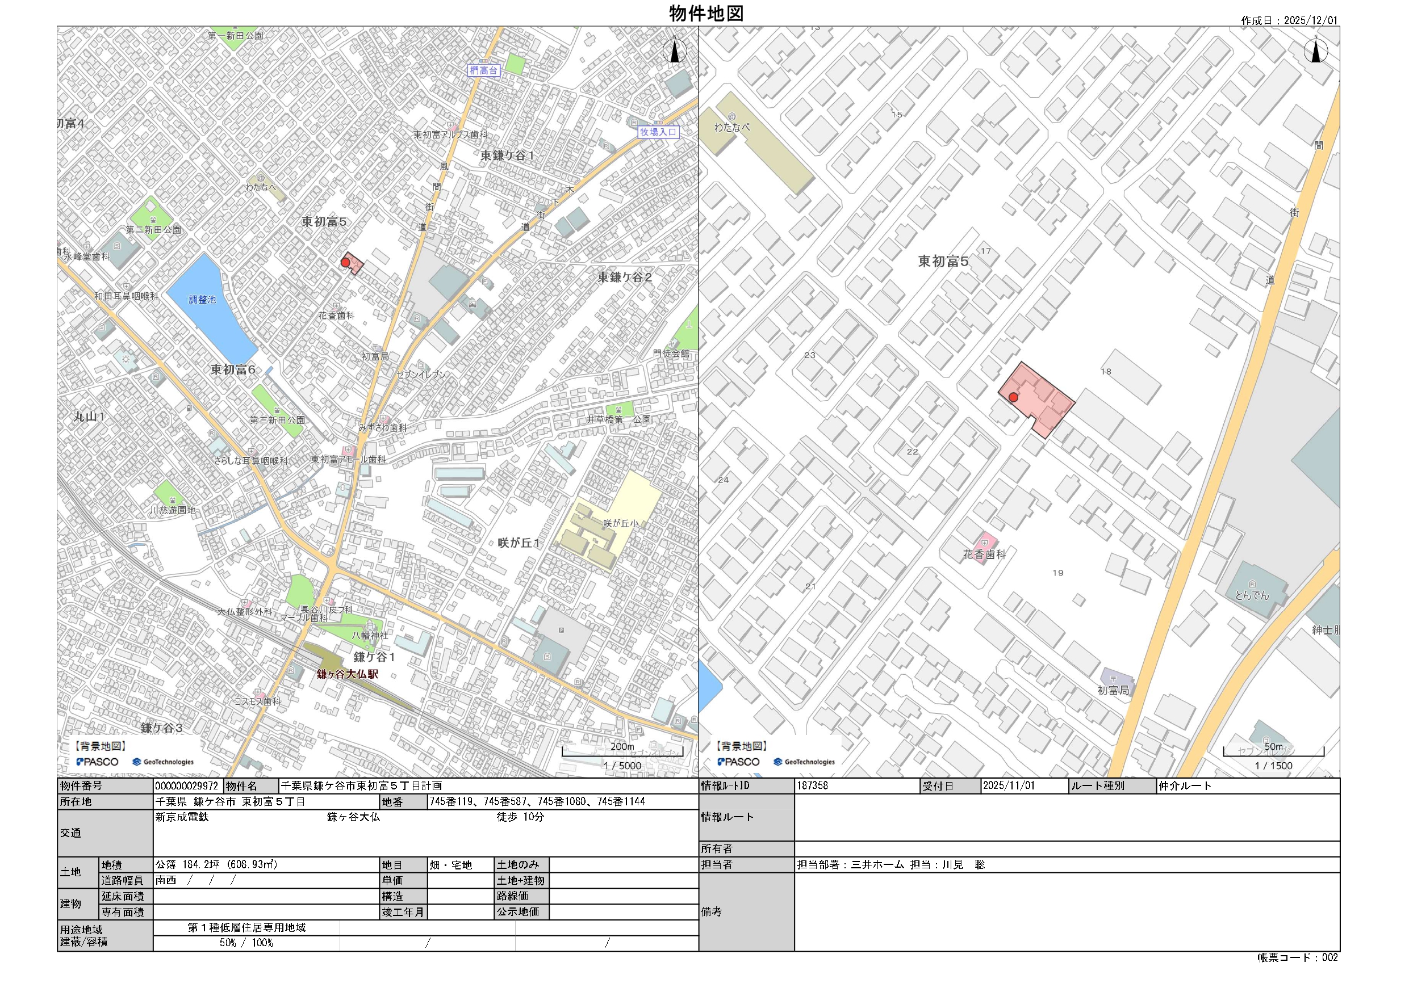The image size is (1409, 996).
Task: Click the north arrow compass on right map
Action: coord(1315,50)
